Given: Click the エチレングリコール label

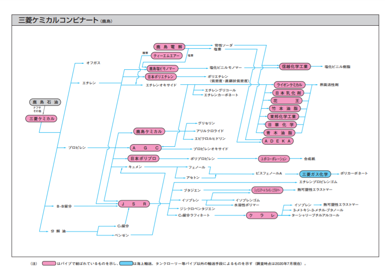Looking at the screenshot, I should 220,90.
